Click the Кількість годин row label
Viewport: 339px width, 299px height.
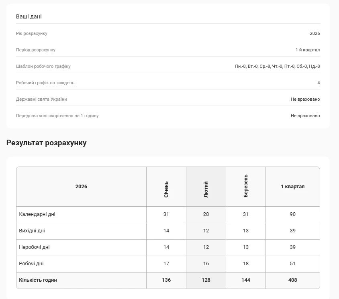[x=38, y=280]
